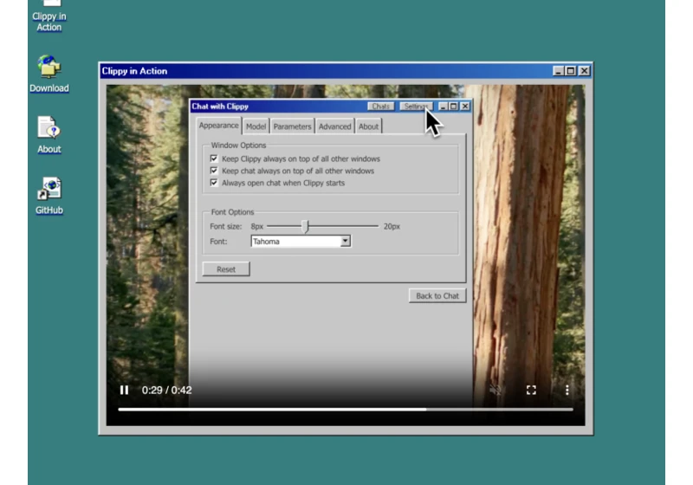Minimize the Clippy in Action window
Viewport: 693px width, 485px height.
click(558, 71)
